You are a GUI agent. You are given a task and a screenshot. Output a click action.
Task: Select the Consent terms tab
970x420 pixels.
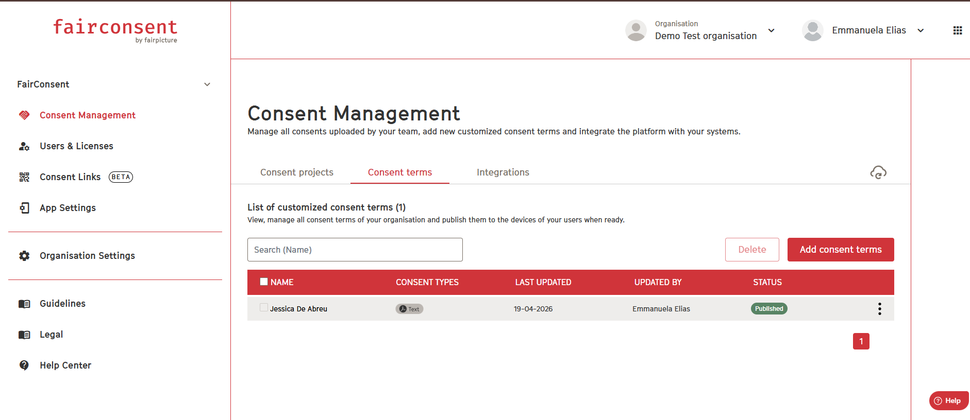[x=400, y=172]
